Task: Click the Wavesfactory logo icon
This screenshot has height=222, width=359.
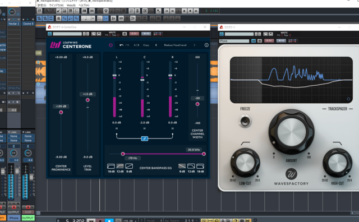Action: [291, 174]
